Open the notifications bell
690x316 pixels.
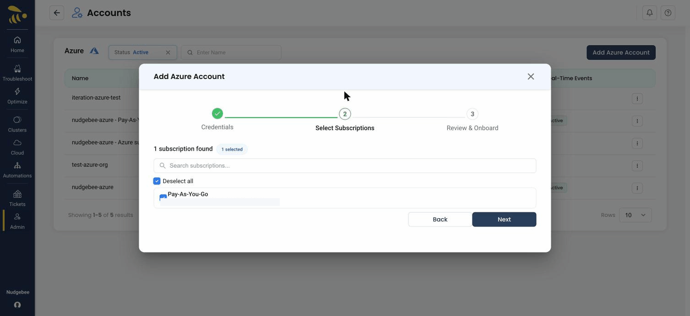(650, 13)
